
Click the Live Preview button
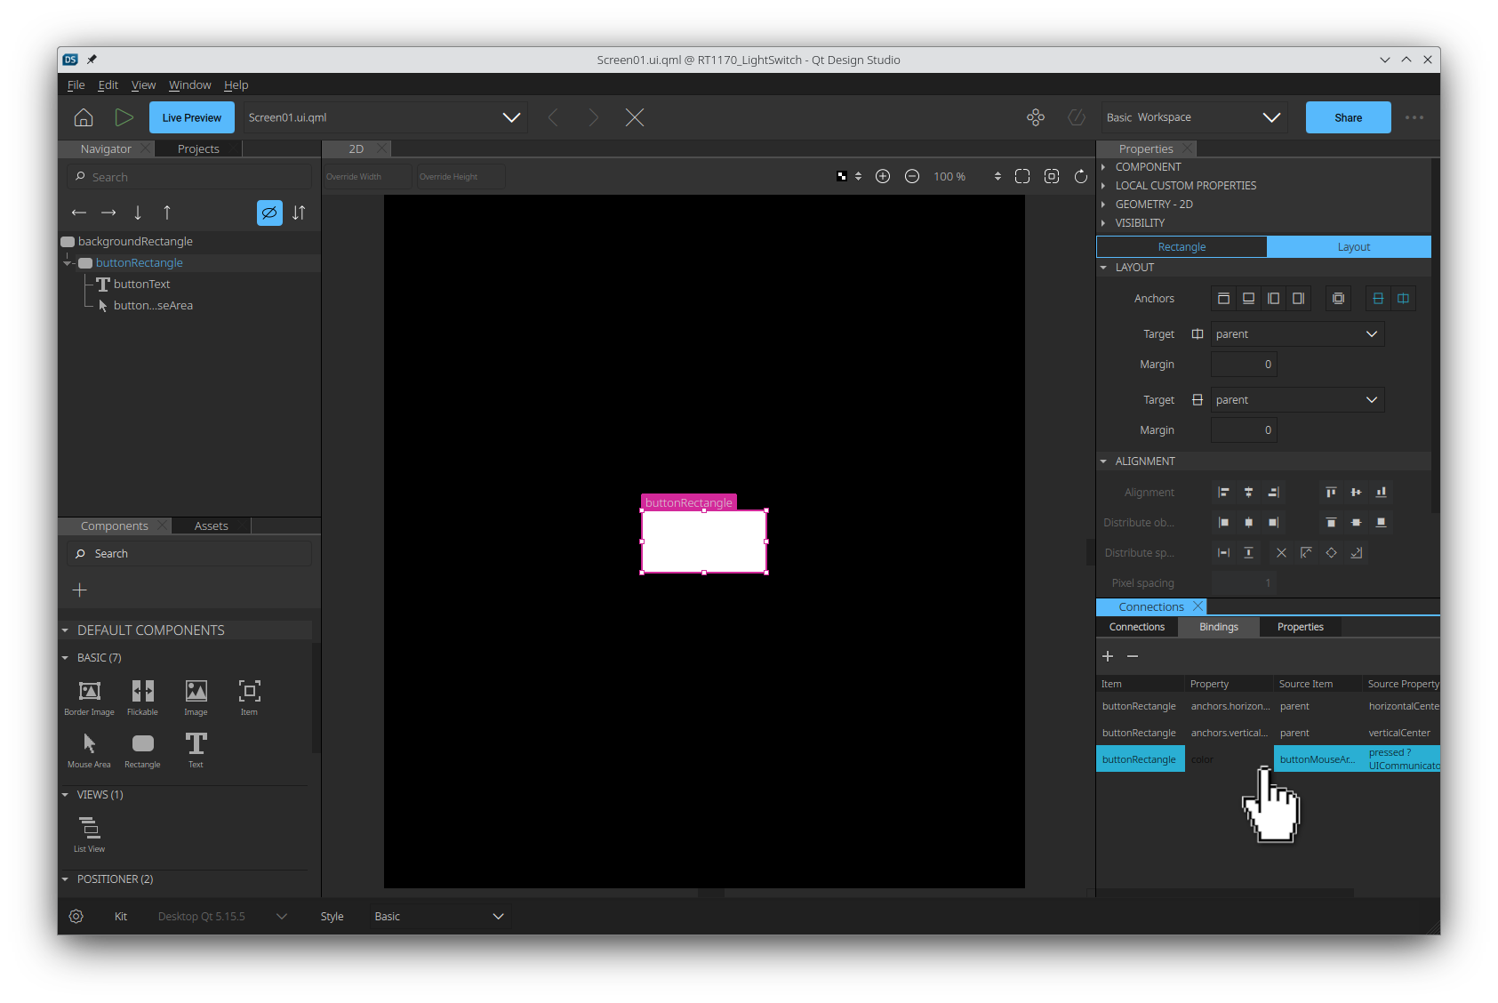tap(192, 117)
